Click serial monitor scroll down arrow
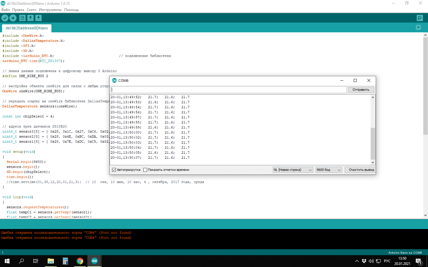Screen dimensions: 428x267 coord(373,162)
